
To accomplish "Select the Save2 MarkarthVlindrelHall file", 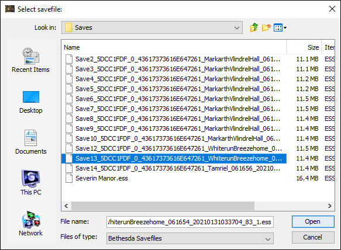I will tap(174, 59).
